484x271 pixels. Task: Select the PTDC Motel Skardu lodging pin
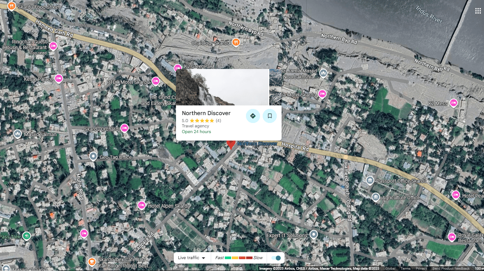[155, 81]
